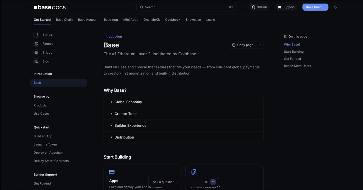
Task: Select Base under Introduction
Action: pos(58,83)
